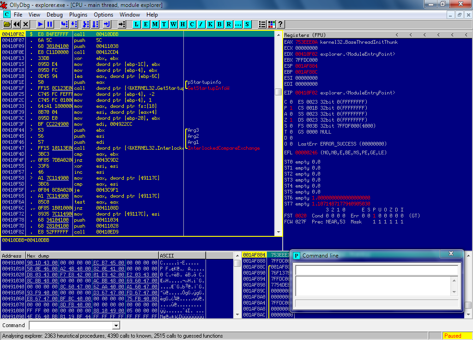
Task: Click the Restart program rewind icon
Action: pyautogui.click(x=17, y=24)
